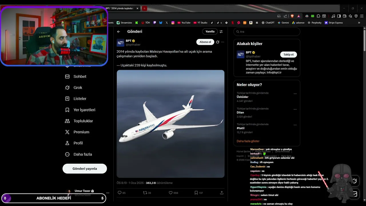Click the Yanıtla button

point(210,31)
